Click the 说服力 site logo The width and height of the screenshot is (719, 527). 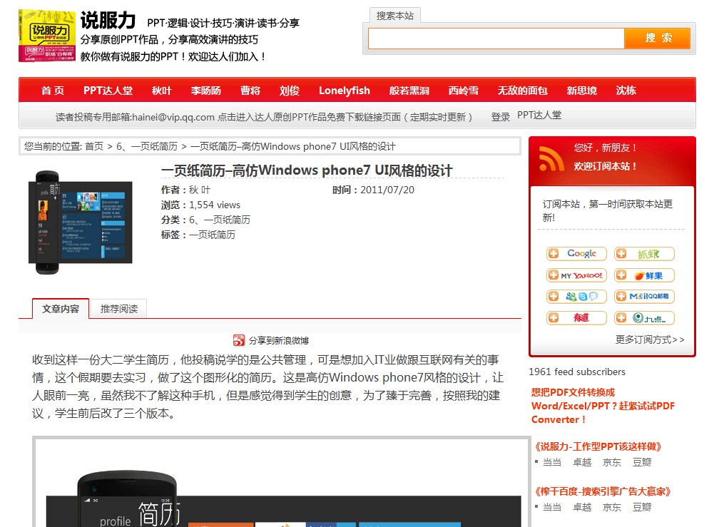47,36
